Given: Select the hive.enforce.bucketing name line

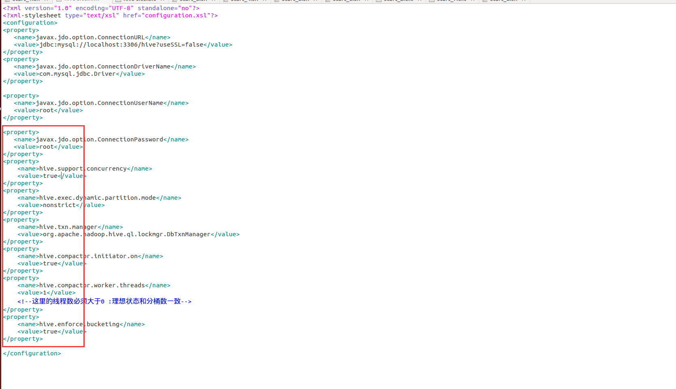Looking at the screenshot, I should coord(81,324).
